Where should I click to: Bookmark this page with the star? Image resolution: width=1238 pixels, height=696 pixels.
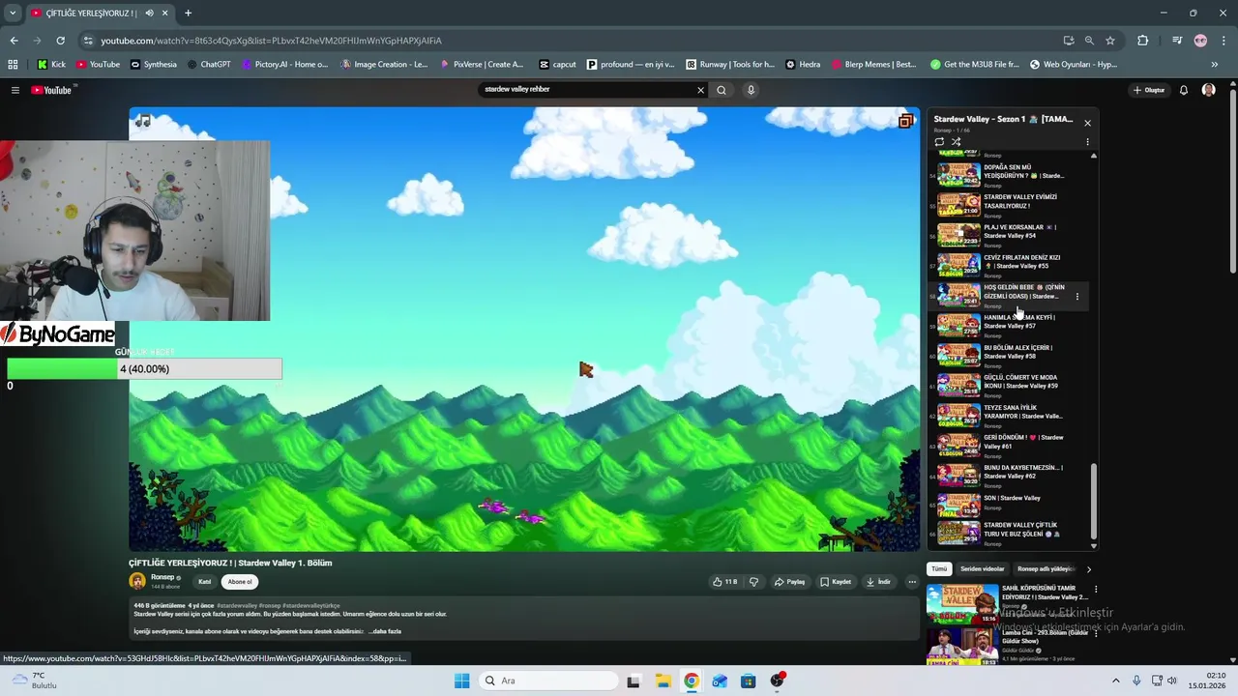pyautogui.click(x=1110, y=41)
